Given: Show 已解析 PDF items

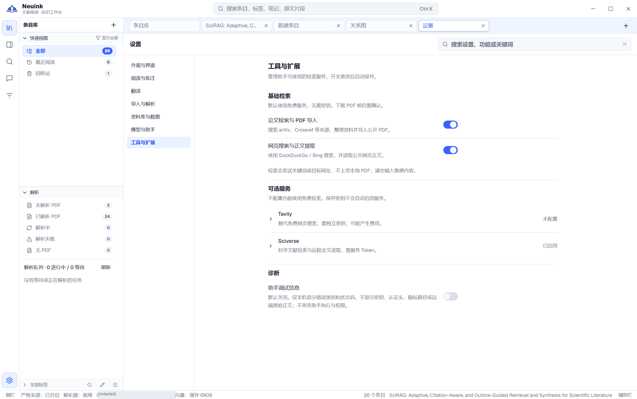Looking at the screenshot, I should click(x=69, y=217).
